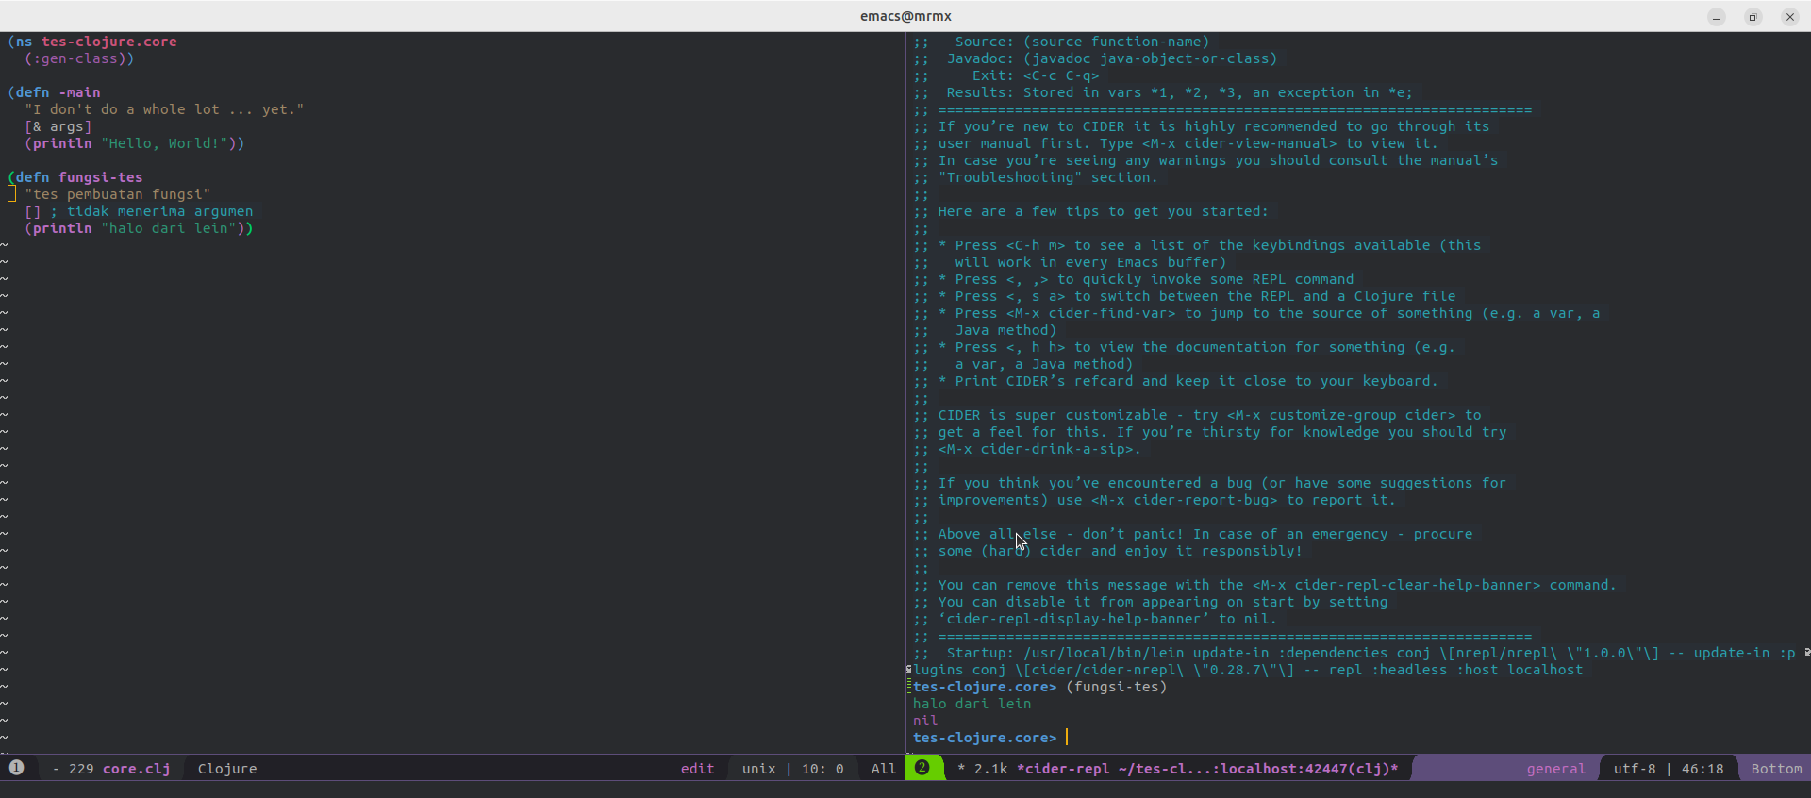Click the 'general' label in REPL mode line
Viewport: 1811px width, 798px height.
point(1556,769)
